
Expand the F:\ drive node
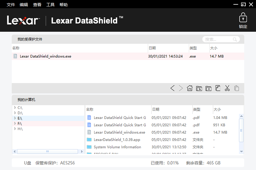coord(15,123)
